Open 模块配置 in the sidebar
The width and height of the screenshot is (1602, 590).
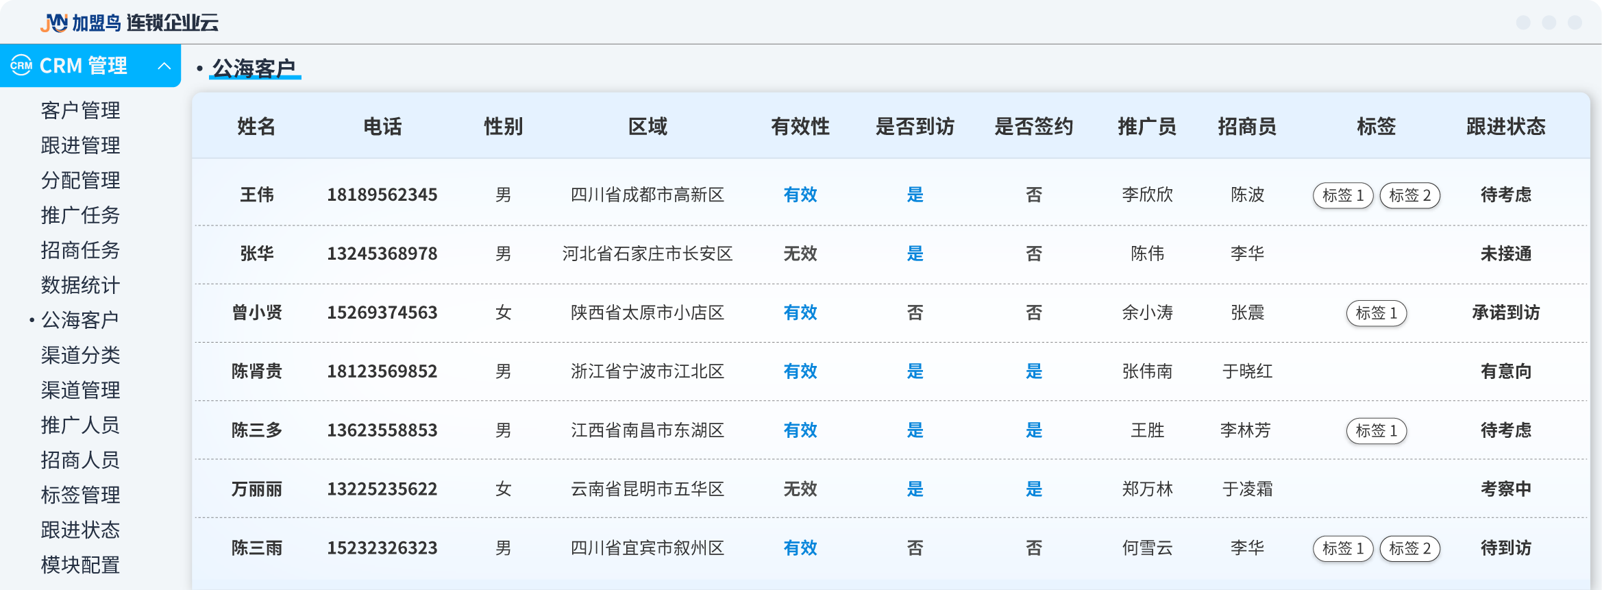click(x=80, y=565)
